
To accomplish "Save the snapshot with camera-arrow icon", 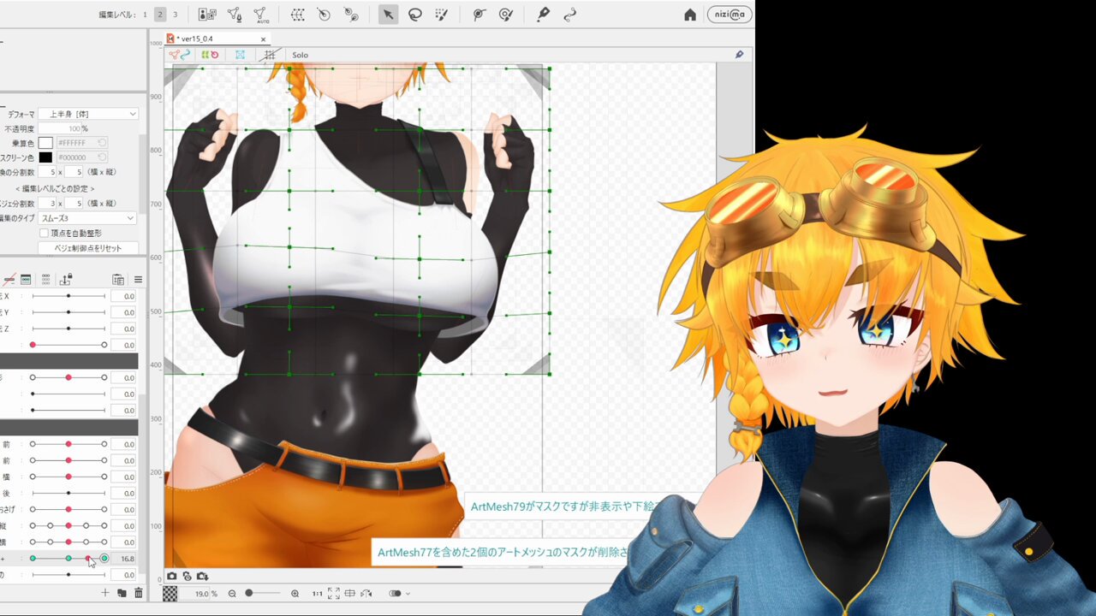I will [202, 577].
